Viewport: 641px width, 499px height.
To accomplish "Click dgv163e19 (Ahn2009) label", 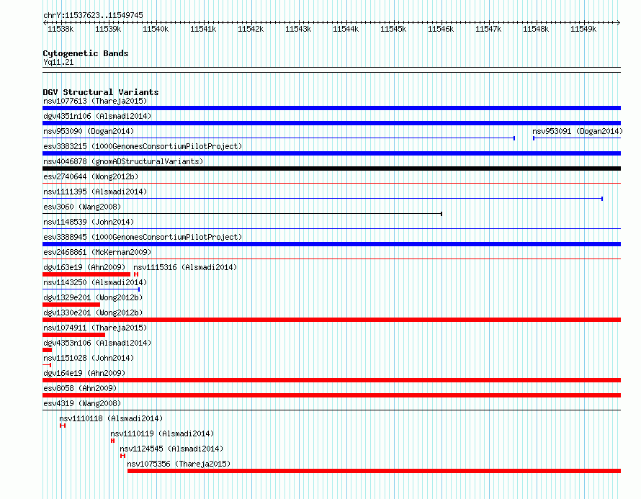I will point(84,267).
